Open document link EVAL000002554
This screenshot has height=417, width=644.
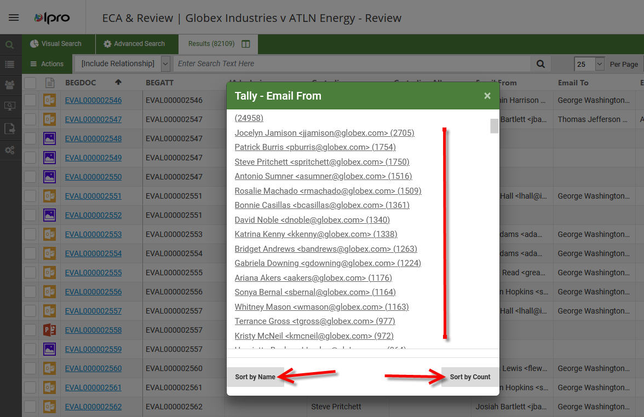(93, 254)
